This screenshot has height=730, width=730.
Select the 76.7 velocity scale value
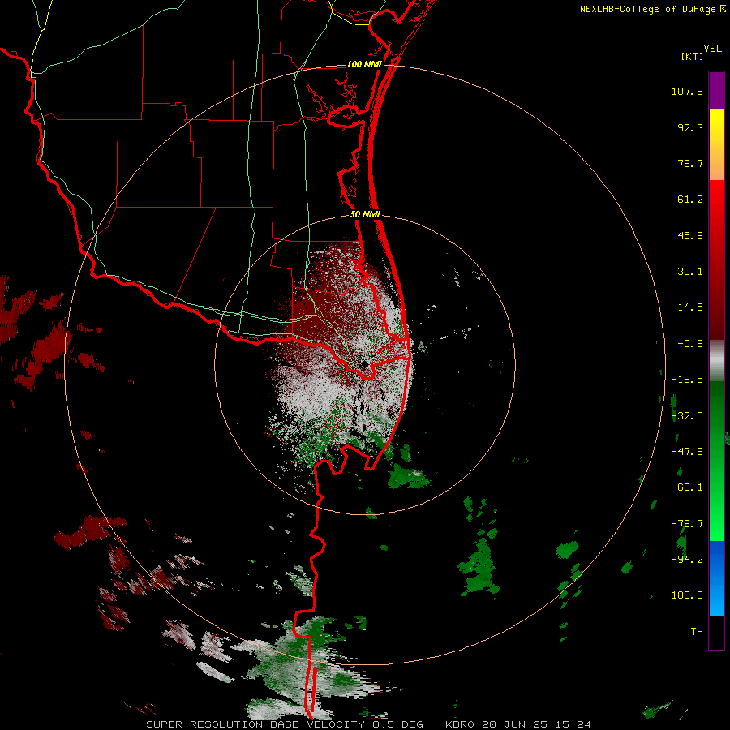pyautogui.click(x=690, y=163)
